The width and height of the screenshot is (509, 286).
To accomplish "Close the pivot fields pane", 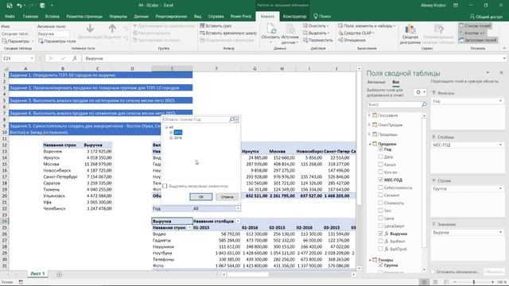I will [501, 72].
